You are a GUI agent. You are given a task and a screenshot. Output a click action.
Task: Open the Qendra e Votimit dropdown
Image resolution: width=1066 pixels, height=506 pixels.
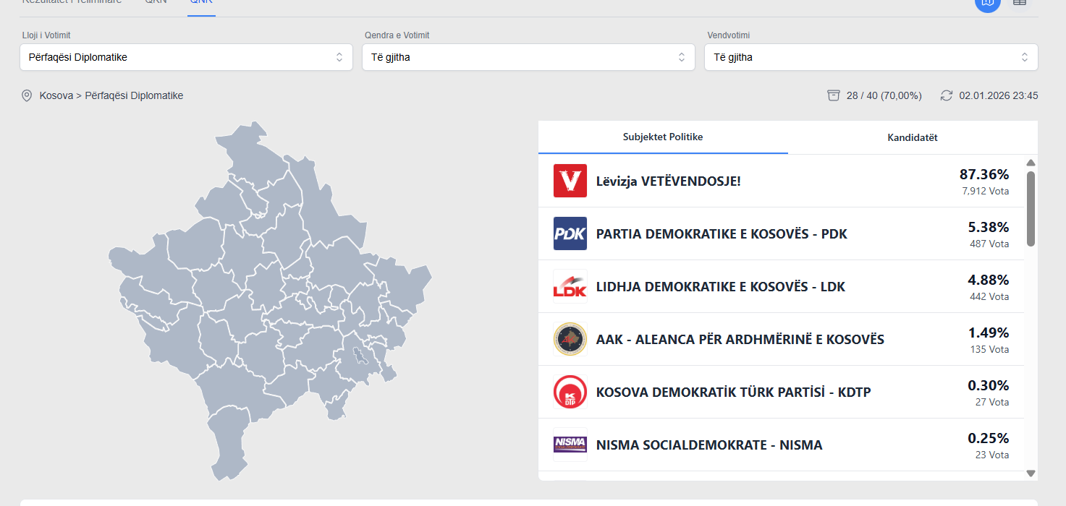[x=528, y=57]
